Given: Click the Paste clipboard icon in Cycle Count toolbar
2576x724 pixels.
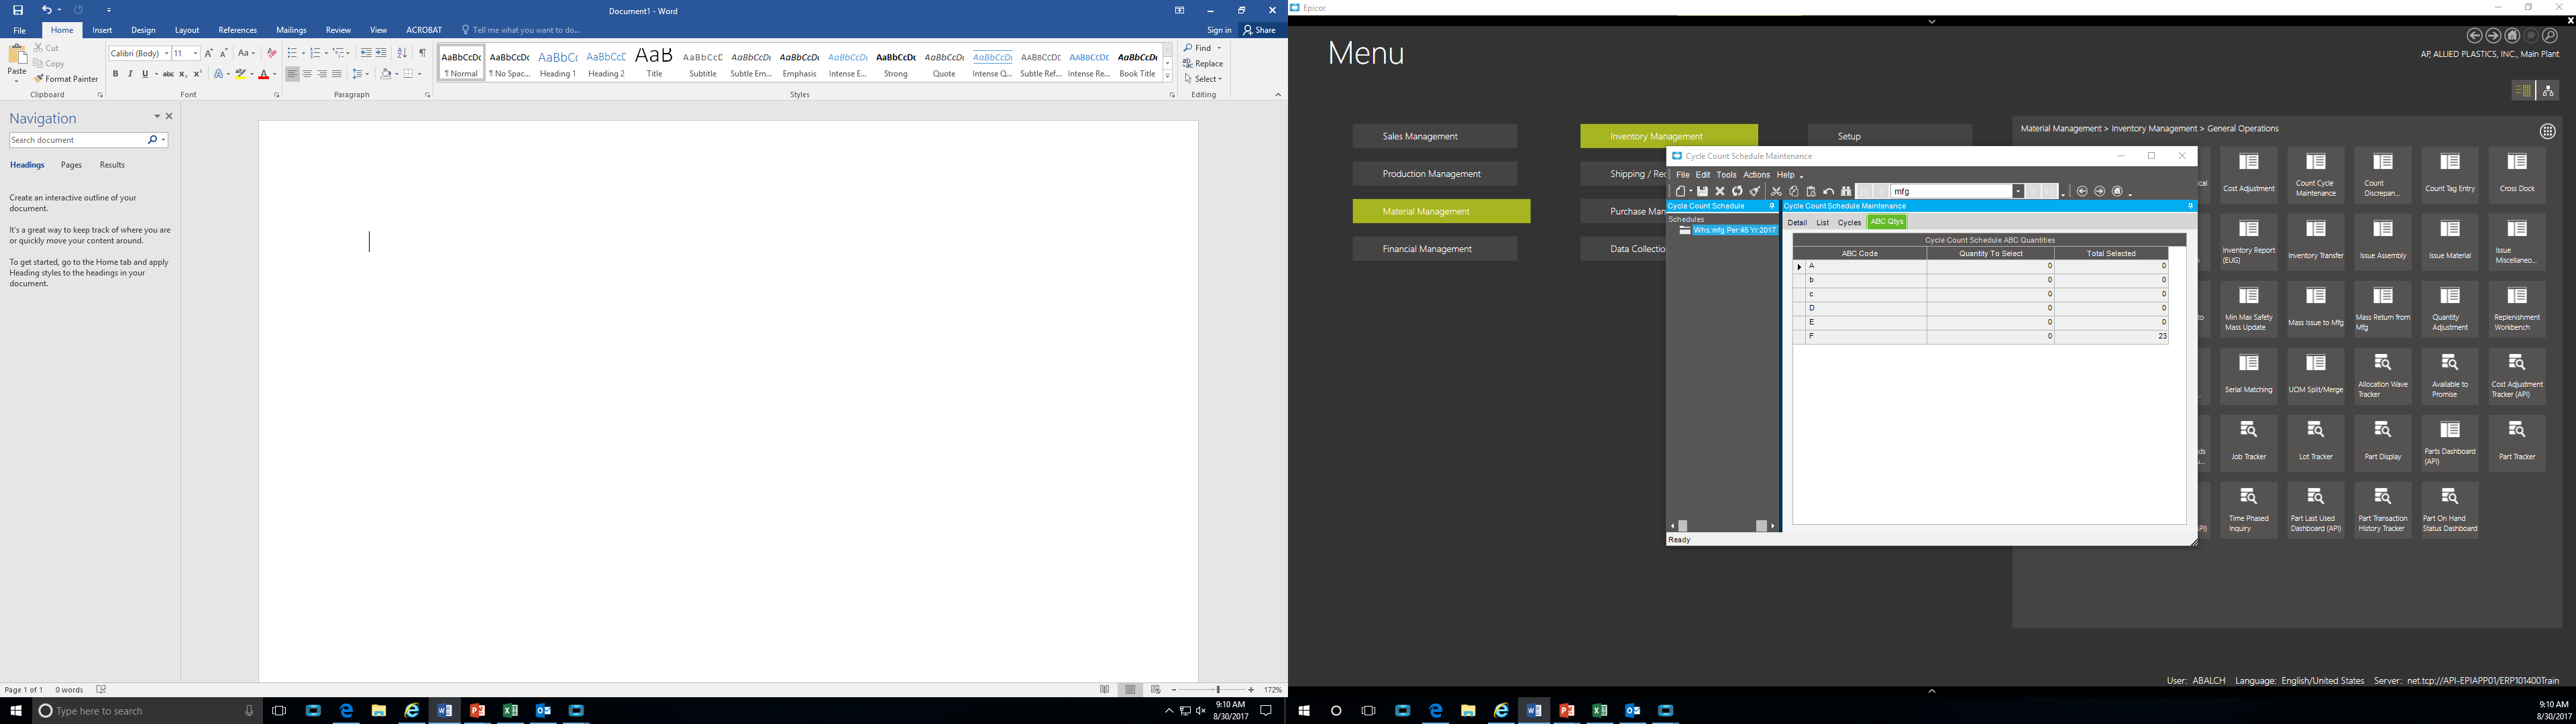Looking at the screenshot, I should 1811,191.
